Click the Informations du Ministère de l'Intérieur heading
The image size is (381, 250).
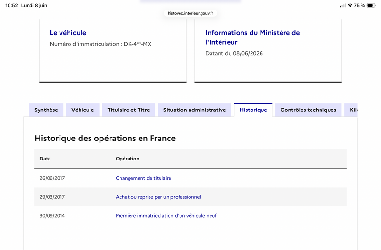(252, 38)
